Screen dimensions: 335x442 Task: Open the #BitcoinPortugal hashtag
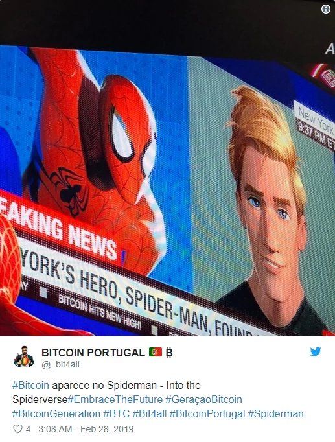(x=207, y=414)
